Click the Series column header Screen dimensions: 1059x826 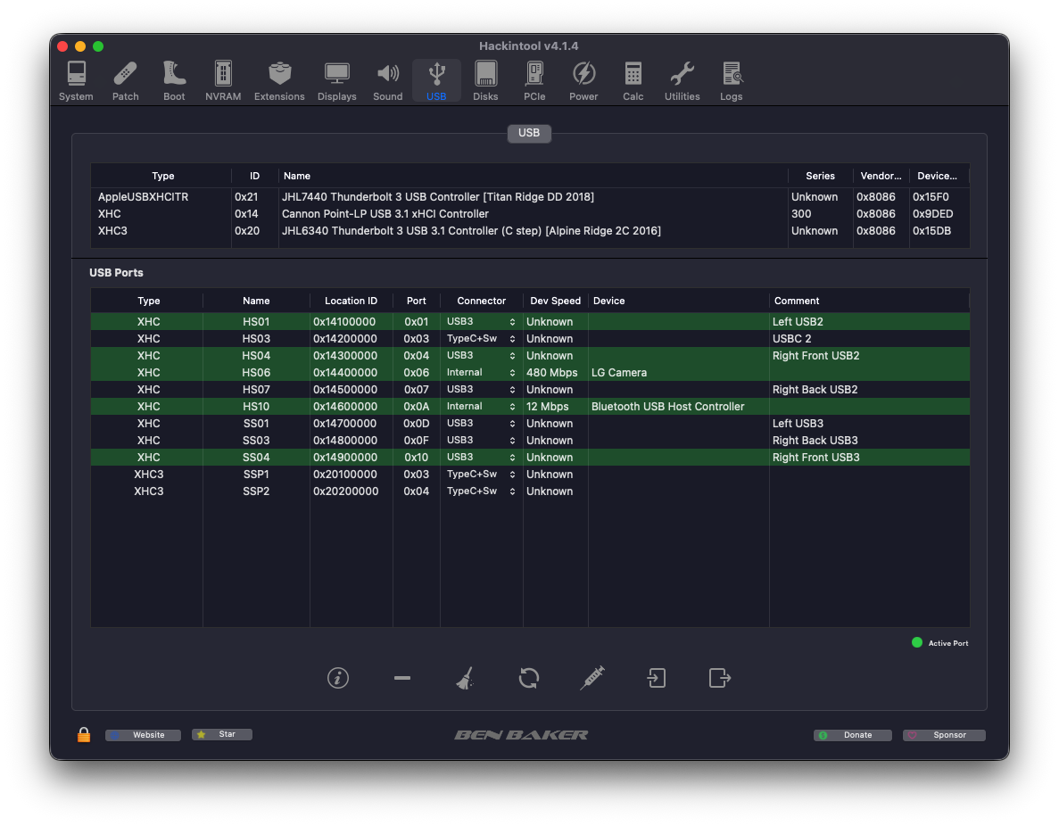pyautogui.click(x=820, y=176)
